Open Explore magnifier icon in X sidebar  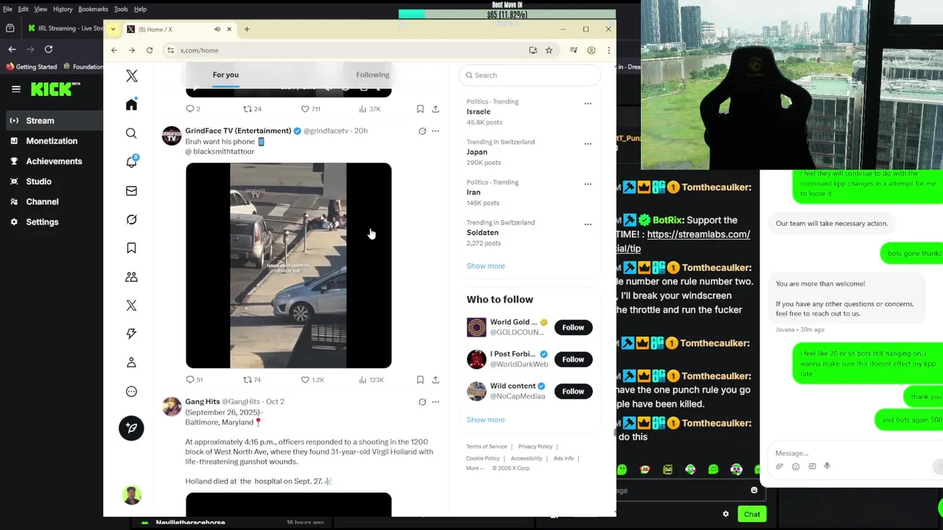coord(131,133)
